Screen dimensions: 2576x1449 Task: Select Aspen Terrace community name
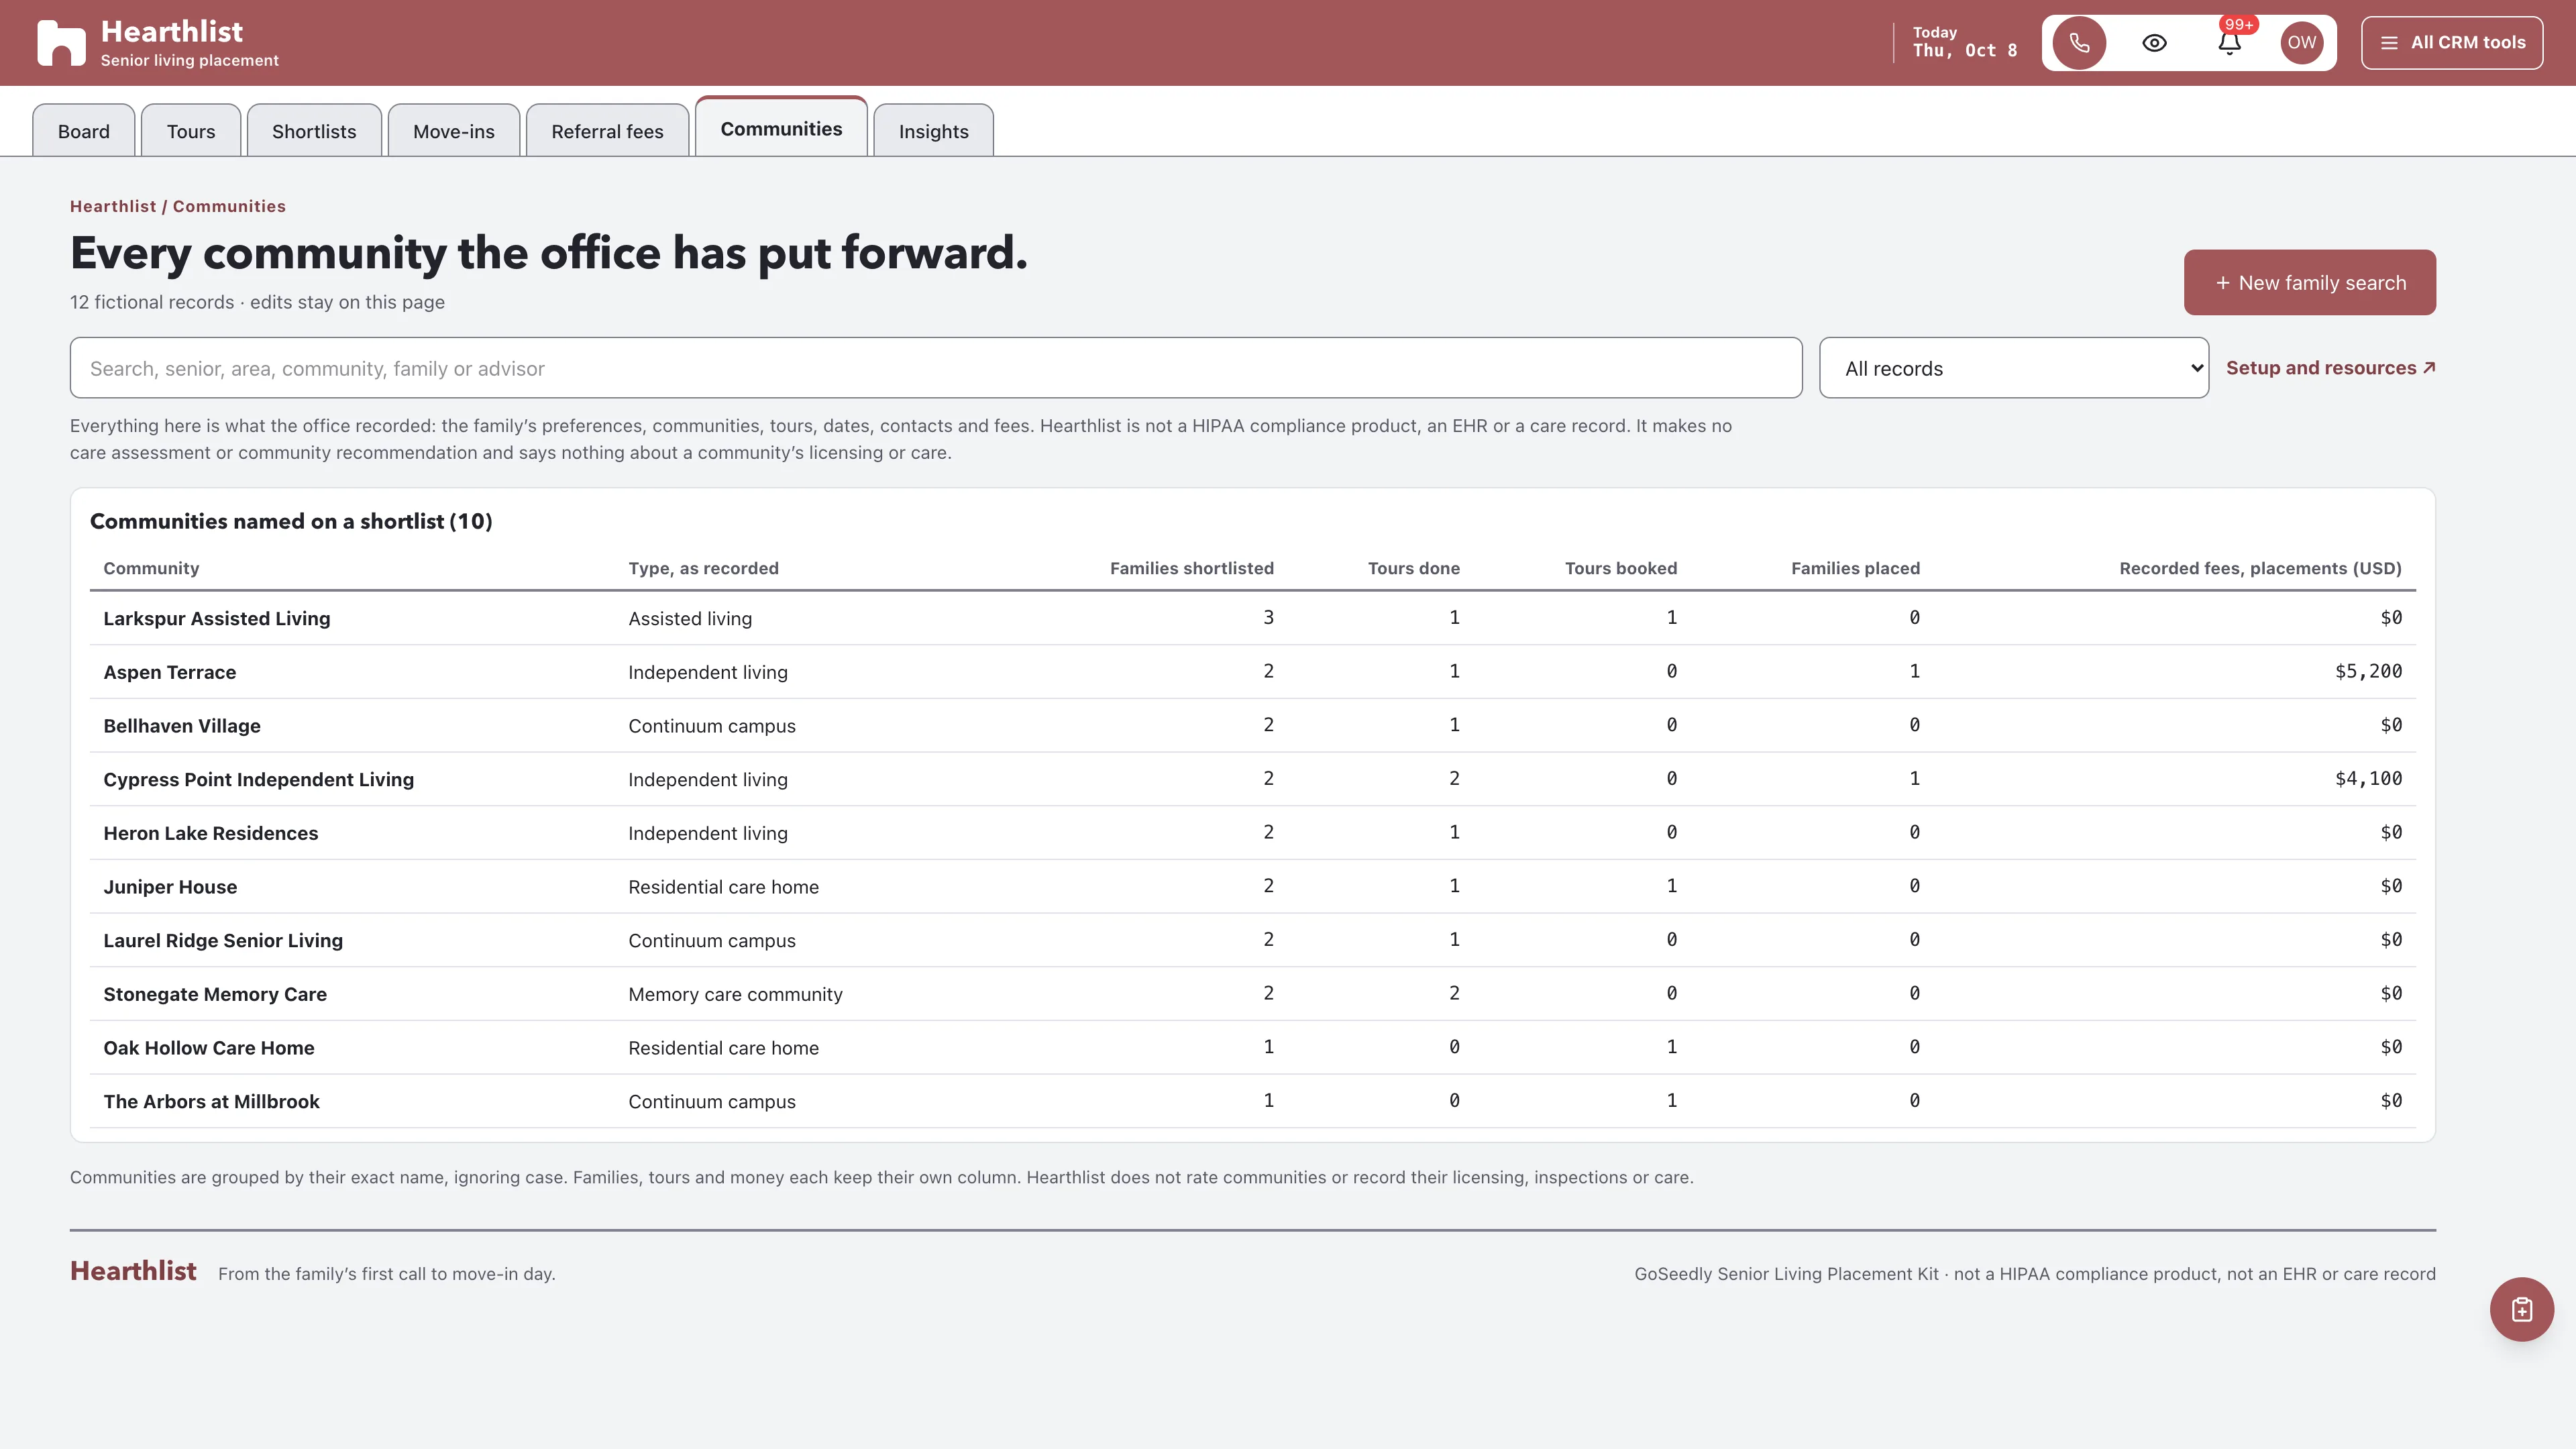tap(170, 672)
